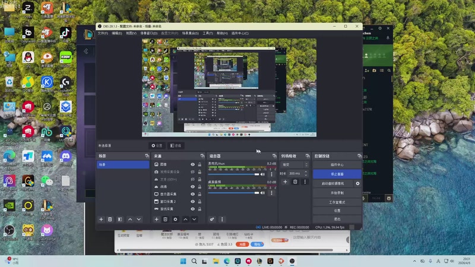The image size is (475, 267).
Task: Collapse League client sidebar with back chevron
Action: (x=86, y=51)
